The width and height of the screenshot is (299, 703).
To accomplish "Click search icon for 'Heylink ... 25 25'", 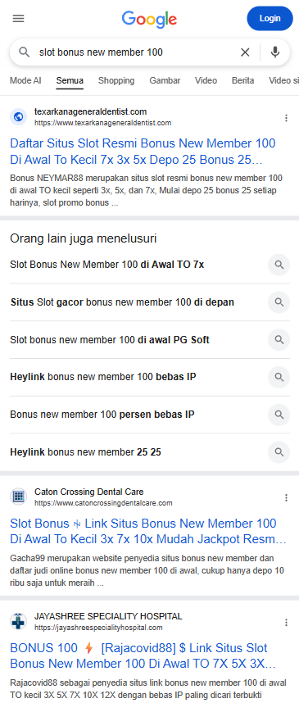I will coord(279,452).
